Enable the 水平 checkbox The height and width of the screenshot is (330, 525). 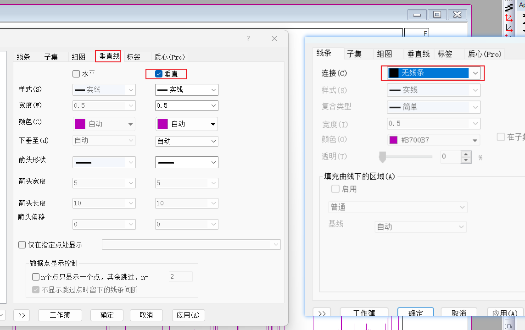[x=76, y=73]
